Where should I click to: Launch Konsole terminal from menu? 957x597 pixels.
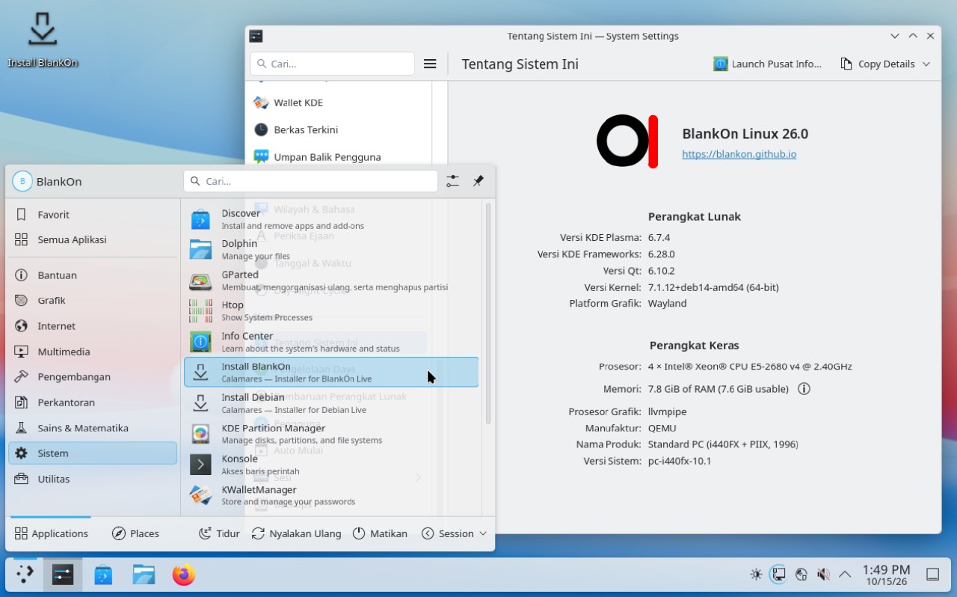331,465
